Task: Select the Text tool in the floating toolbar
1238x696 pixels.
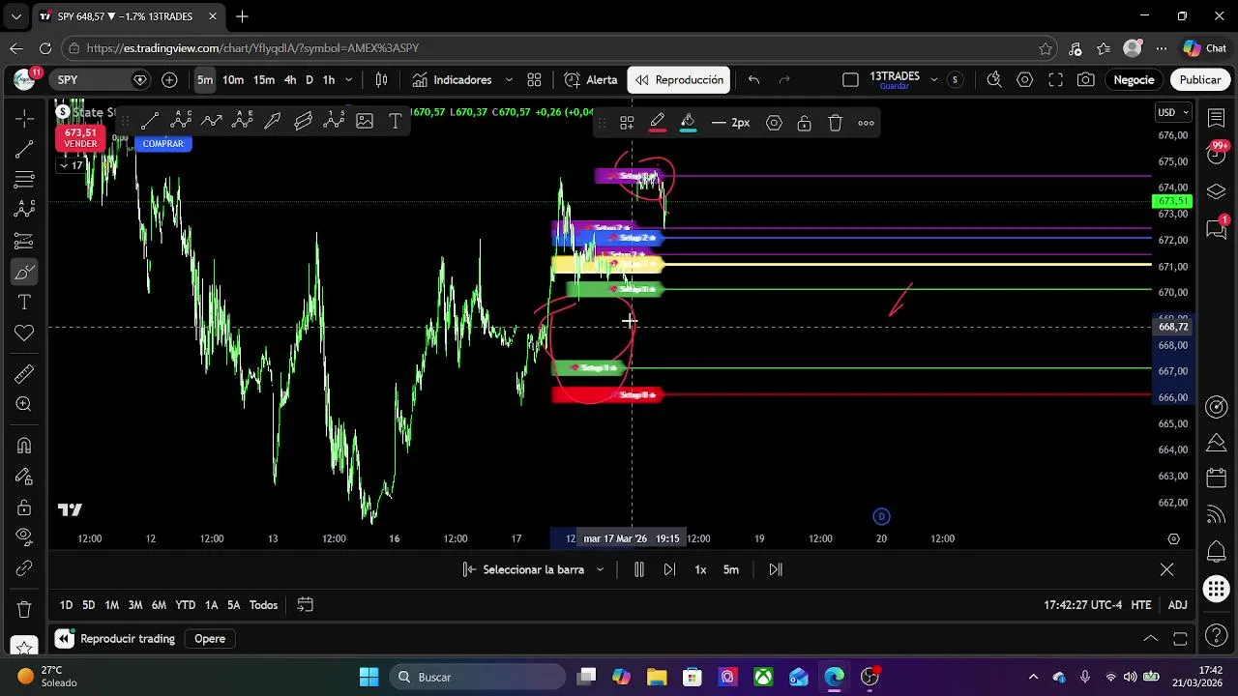Action: click(396, 122)
